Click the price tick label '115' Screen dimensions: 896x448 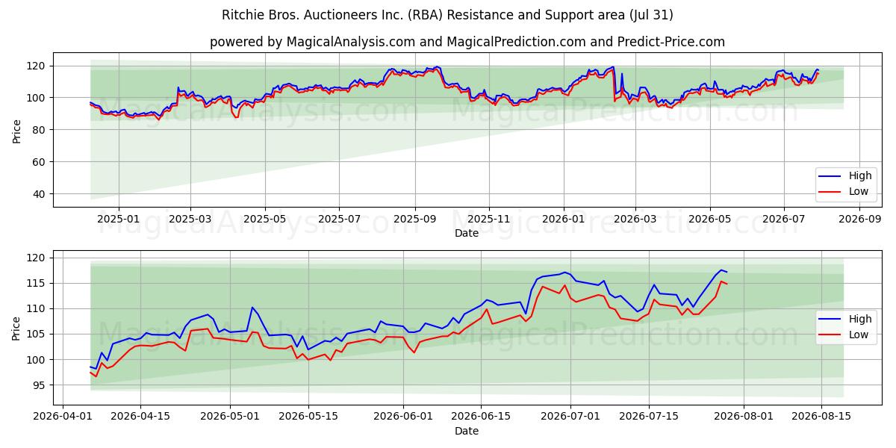pyautogui.click(x=37, y=284)
